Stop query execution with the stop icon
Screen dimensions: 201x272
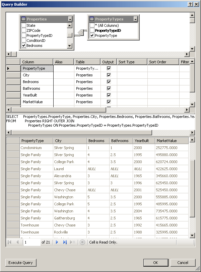82,242
